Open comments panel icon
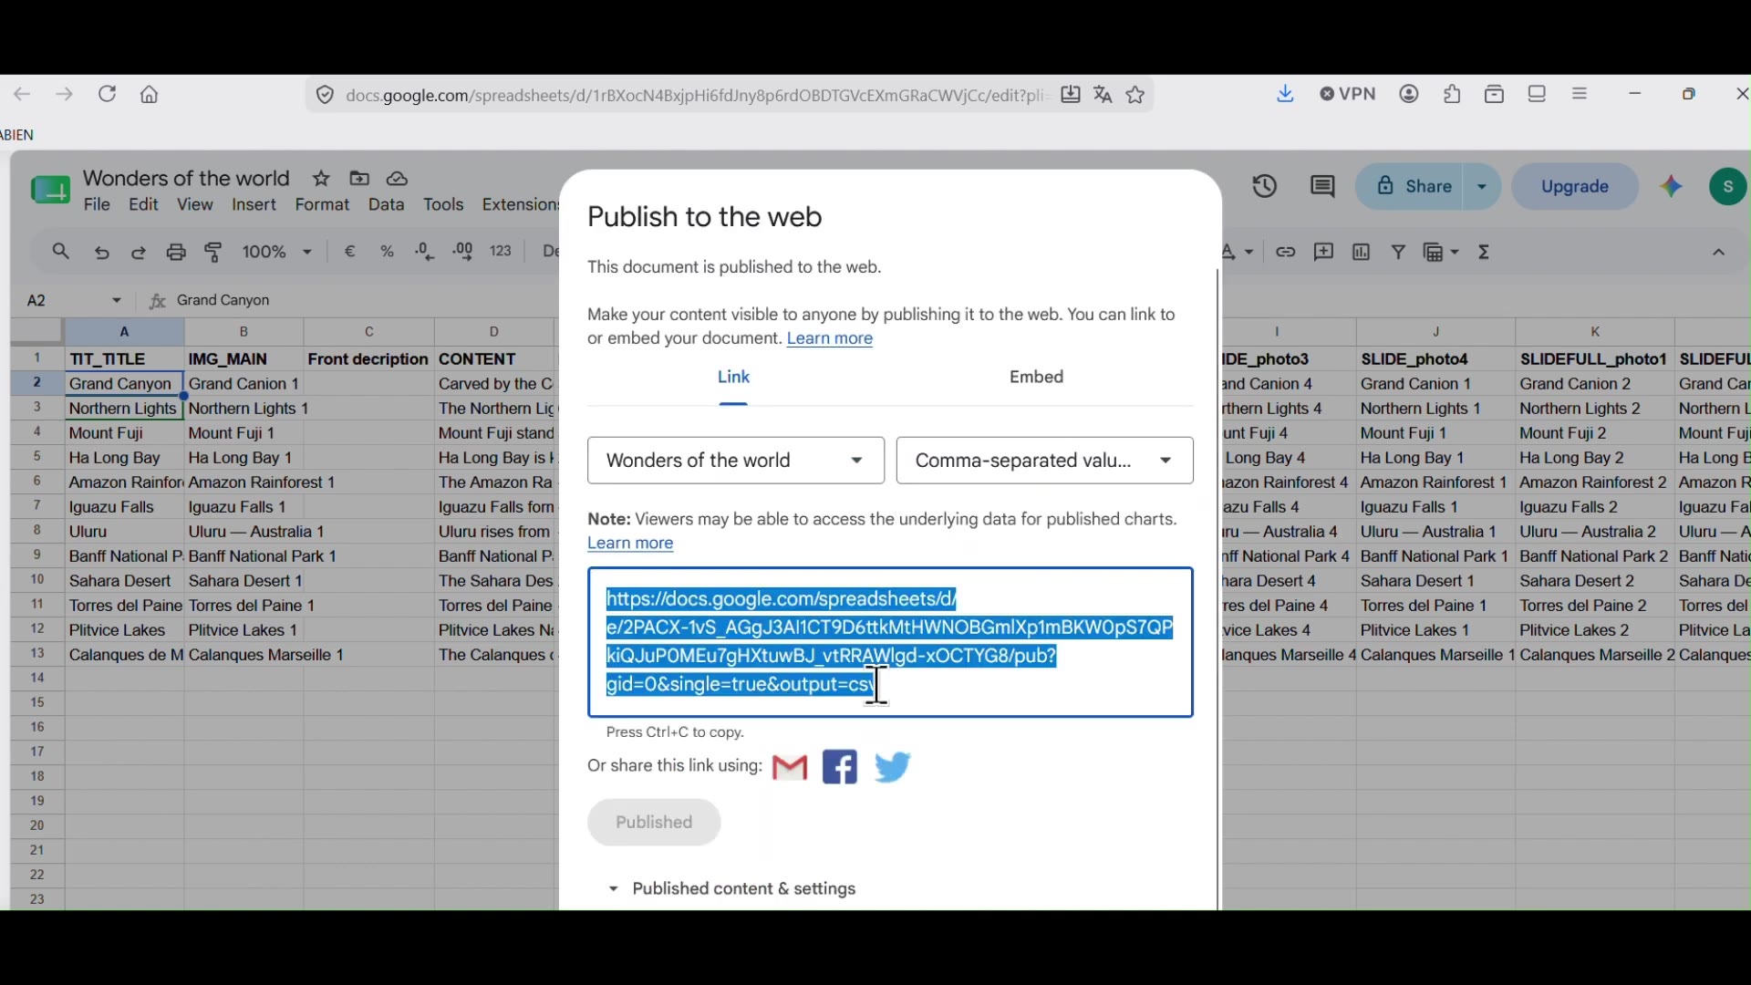Screen dimensions: 1751x985 pos(1323,187)
